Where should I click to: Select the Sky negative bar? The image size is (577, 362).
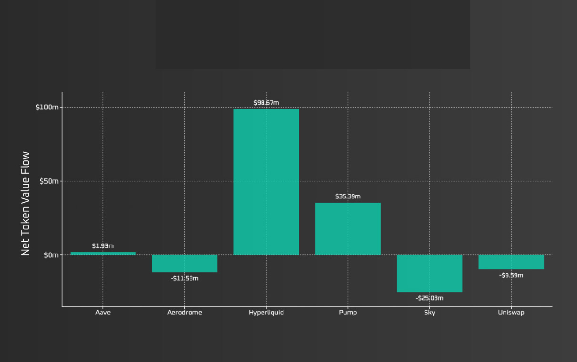tap(429, 274)
